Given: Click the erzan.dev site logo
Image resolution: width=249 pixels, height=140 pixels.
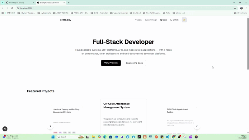Looking at the screenshot, I should pyautogui.click(x=66, y=20).
